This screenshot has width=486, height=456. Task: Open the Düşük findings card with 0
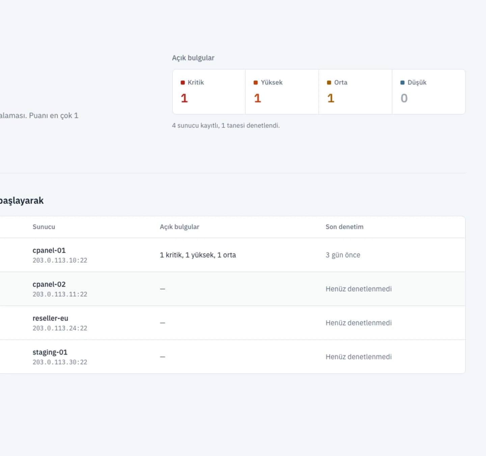pyautogui.click(x=429, y=92)
